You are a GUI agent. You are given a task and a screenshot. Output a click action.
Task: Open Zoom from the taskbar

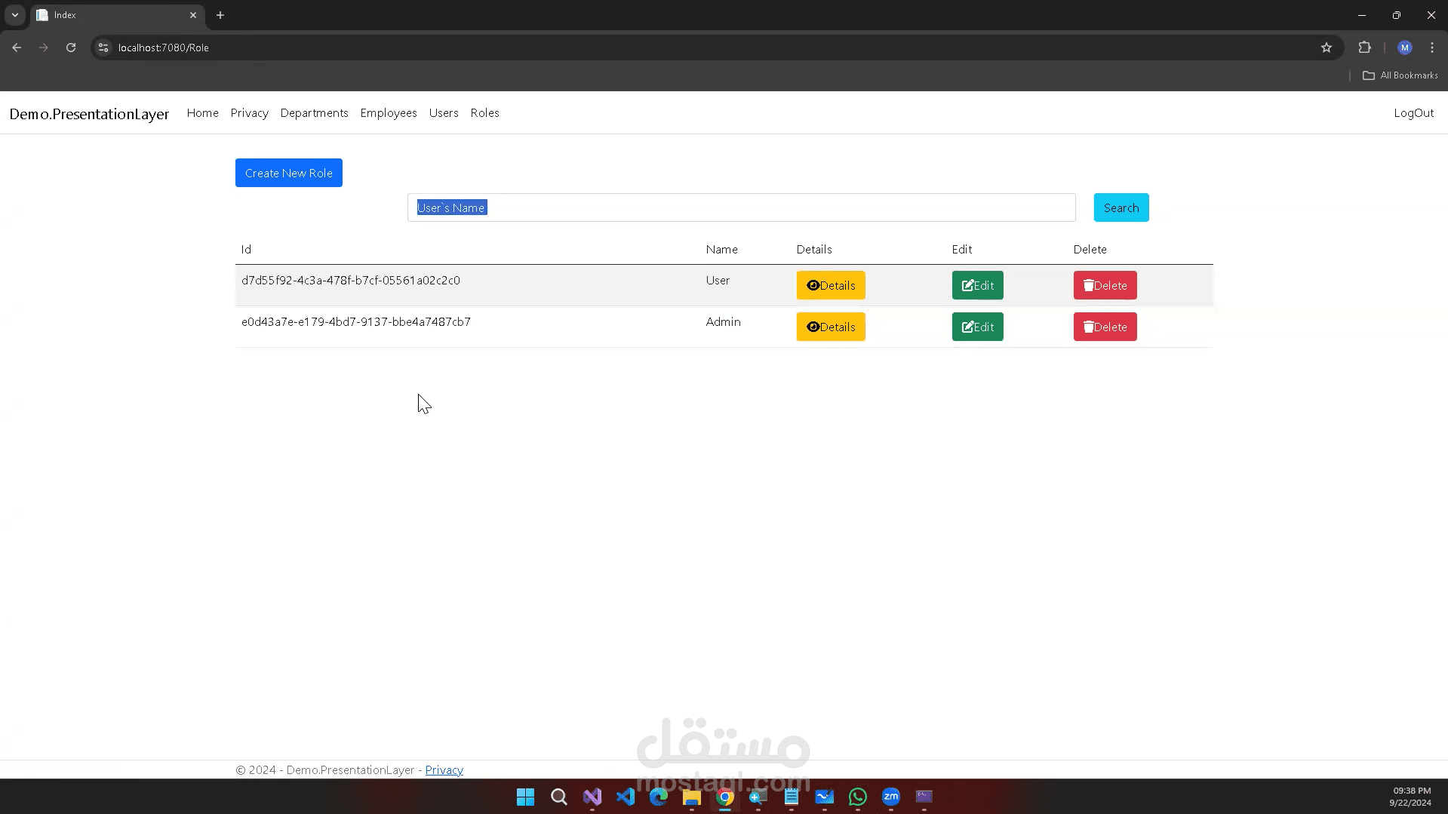click(x=890, y=797)
